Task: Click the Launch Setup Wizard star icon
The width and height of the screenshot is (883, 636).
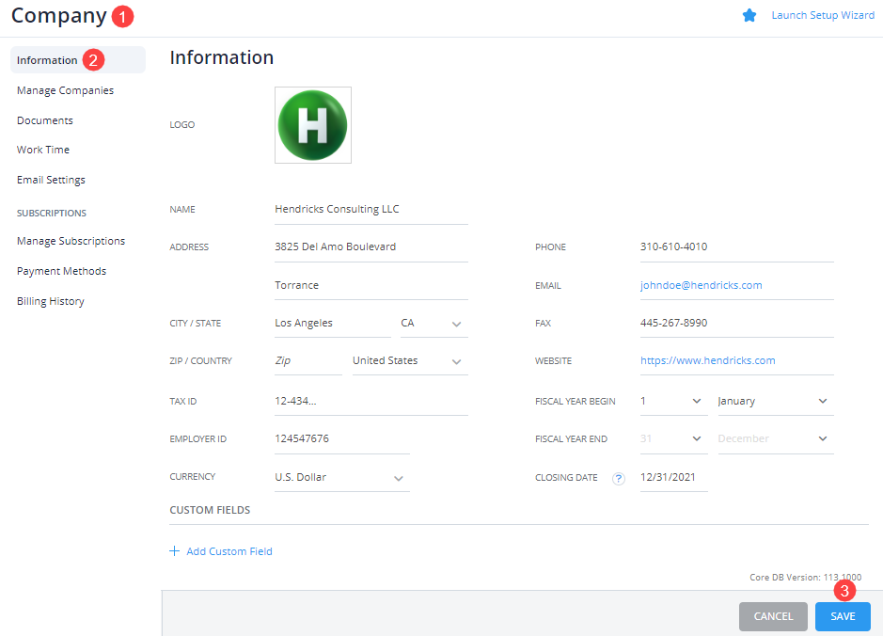Action: click(x=749, y=16)
